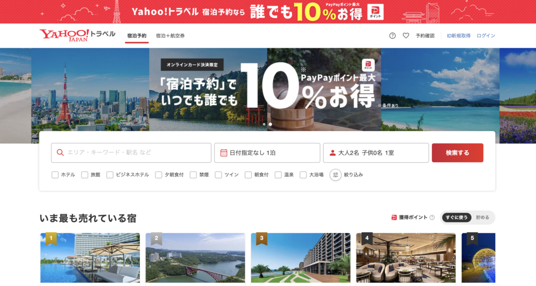This screenshot has height=286, width=536.
Task: Switch point toggle to すぐに使う
Action: pyautogui.click(x=456, y=218)
